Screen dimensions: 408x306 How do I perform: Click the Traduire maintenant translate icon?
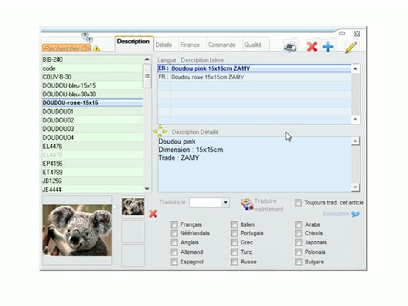(x=247, y=204)
